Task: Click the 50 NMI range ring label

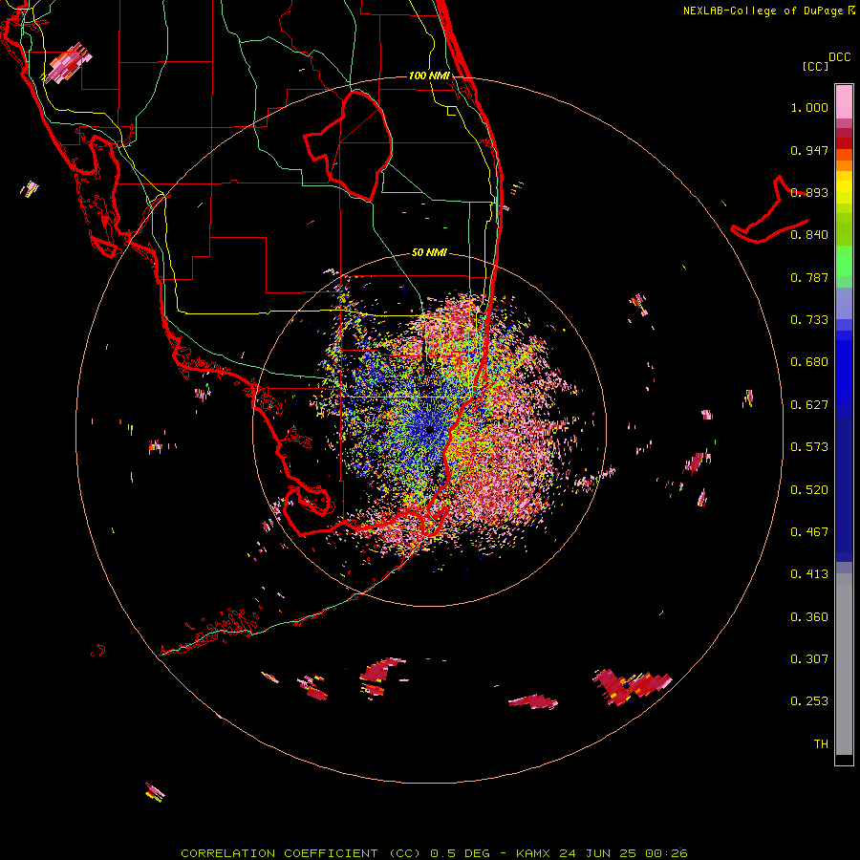Action: click(x=429, y=252)
